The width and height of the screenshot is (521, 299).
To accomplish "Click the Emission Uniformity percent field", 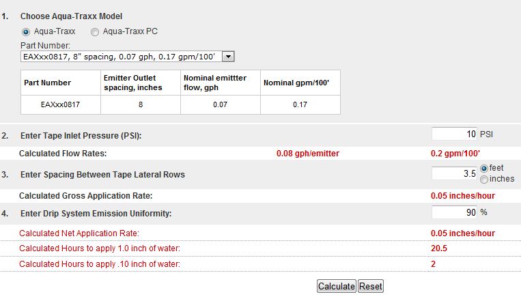I will point(454,212).
